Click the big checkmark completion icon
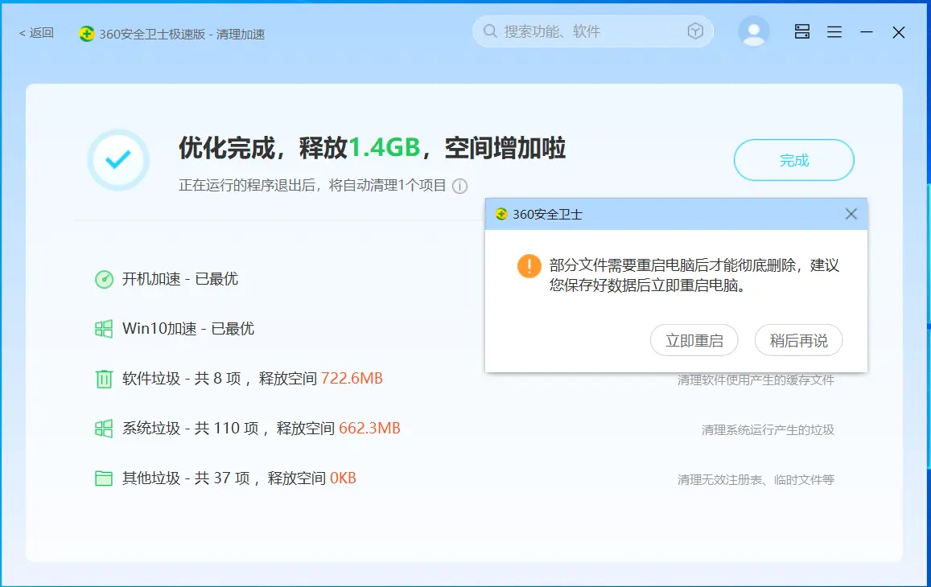The image size is (931, 587). pos(118,160)
